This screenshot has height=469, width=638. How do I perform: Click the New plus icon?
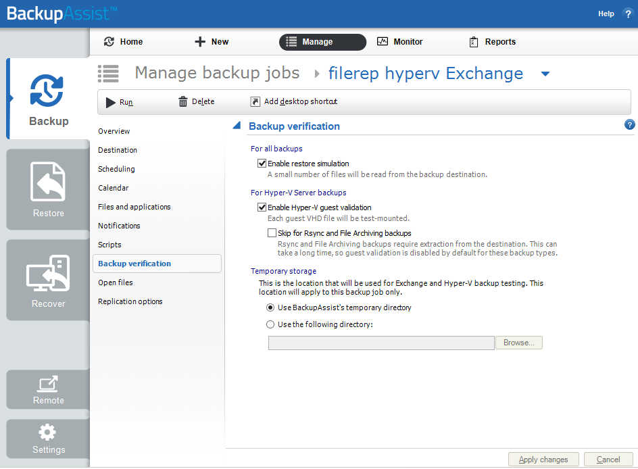click(200, 41)
